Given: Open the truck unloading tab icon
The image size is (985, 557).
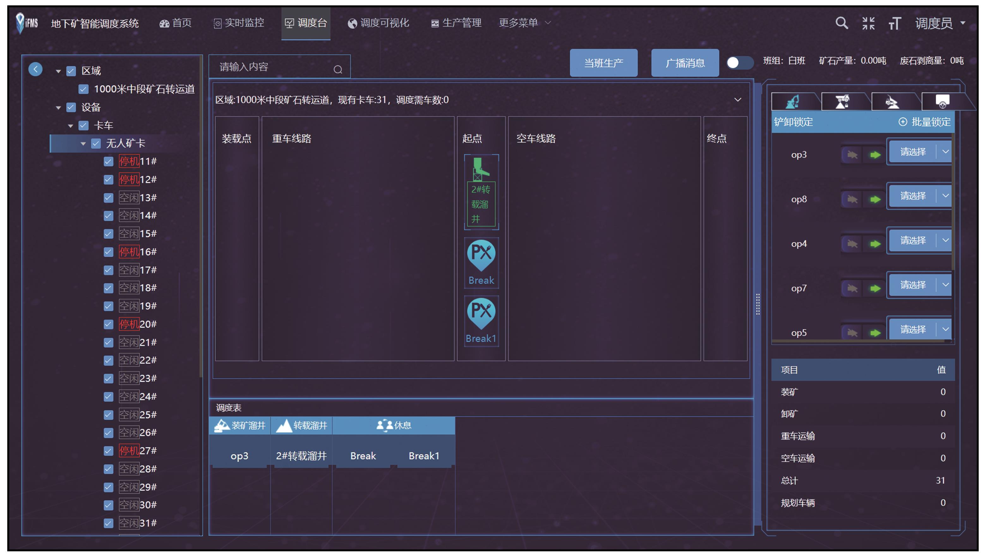Looking at the screenshot, I should coord(892,102).
